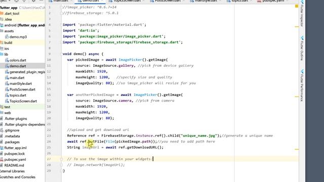Select the ios folder

[7, 49]
